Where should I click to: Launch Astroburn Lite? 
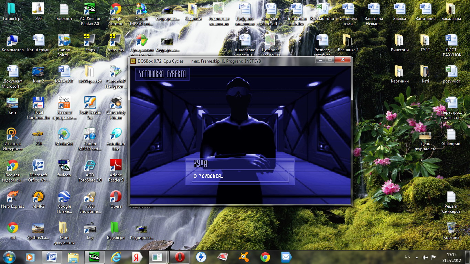116,139
